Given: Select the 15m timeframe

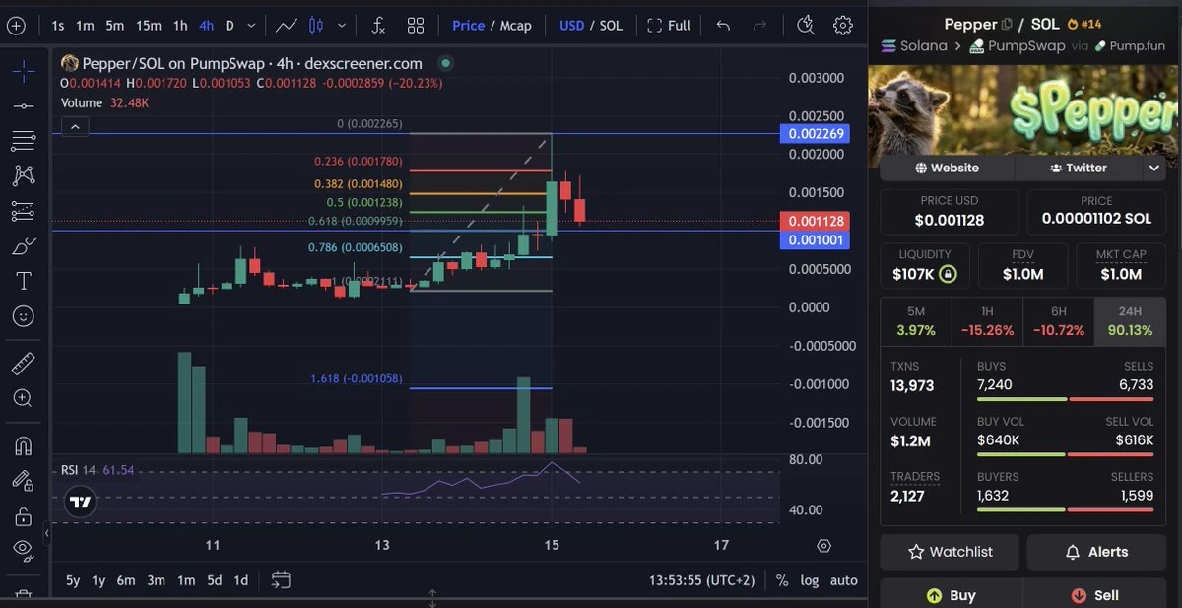Looking at the screenshot, I should click(149, 25).
